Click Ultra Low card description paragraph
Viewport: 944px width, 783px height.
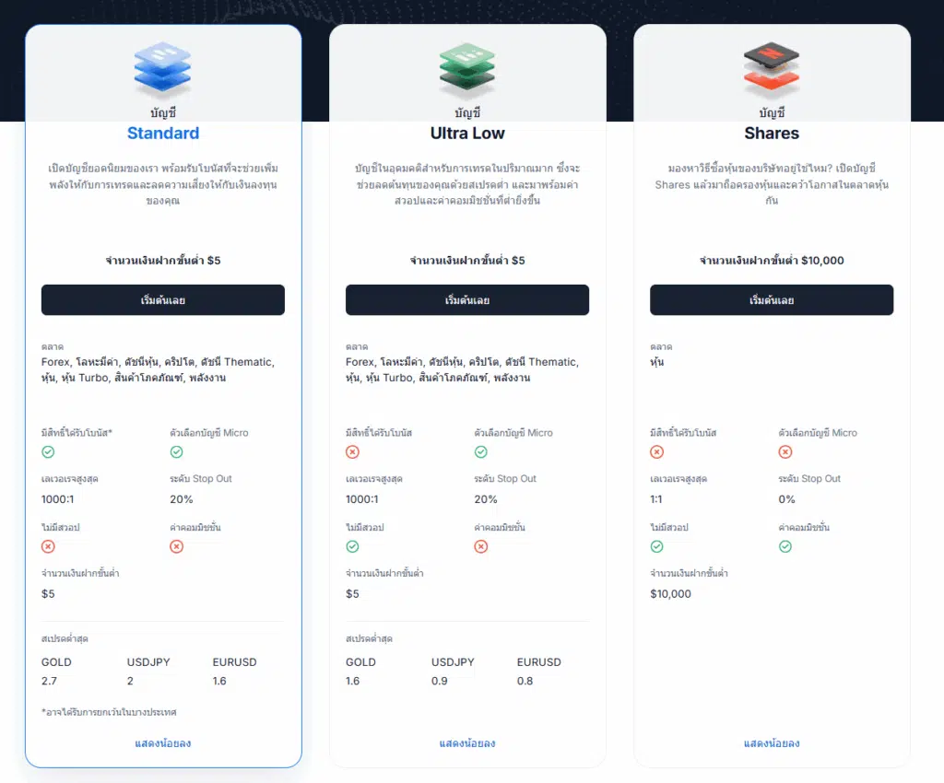[x=467, y=184]
